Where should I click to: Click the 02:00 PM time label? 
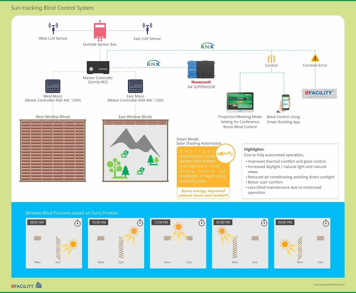tap(223, 222)
